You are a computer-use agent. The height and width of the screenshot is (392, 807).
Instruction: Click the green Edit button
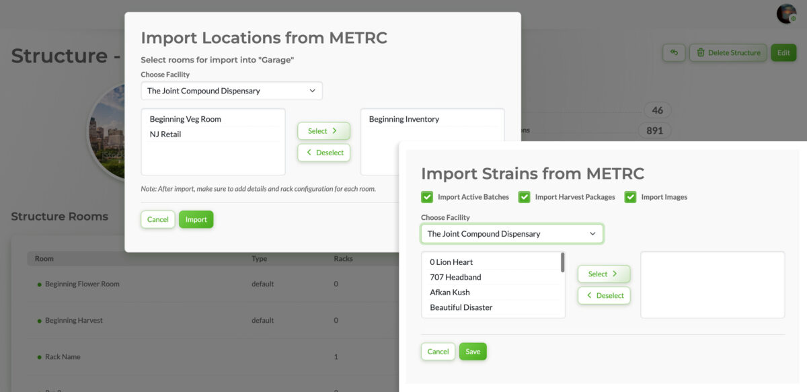tap(783, 52)
